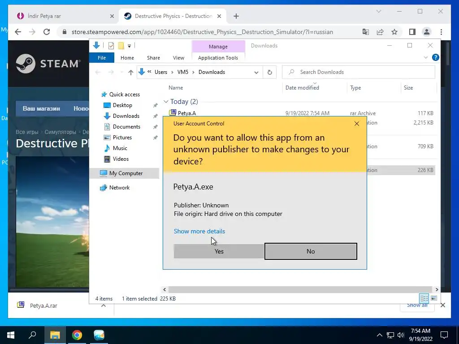The image size is (459, 344).
Task: Select the Manage contextual tab
Action: click(218, 47)
